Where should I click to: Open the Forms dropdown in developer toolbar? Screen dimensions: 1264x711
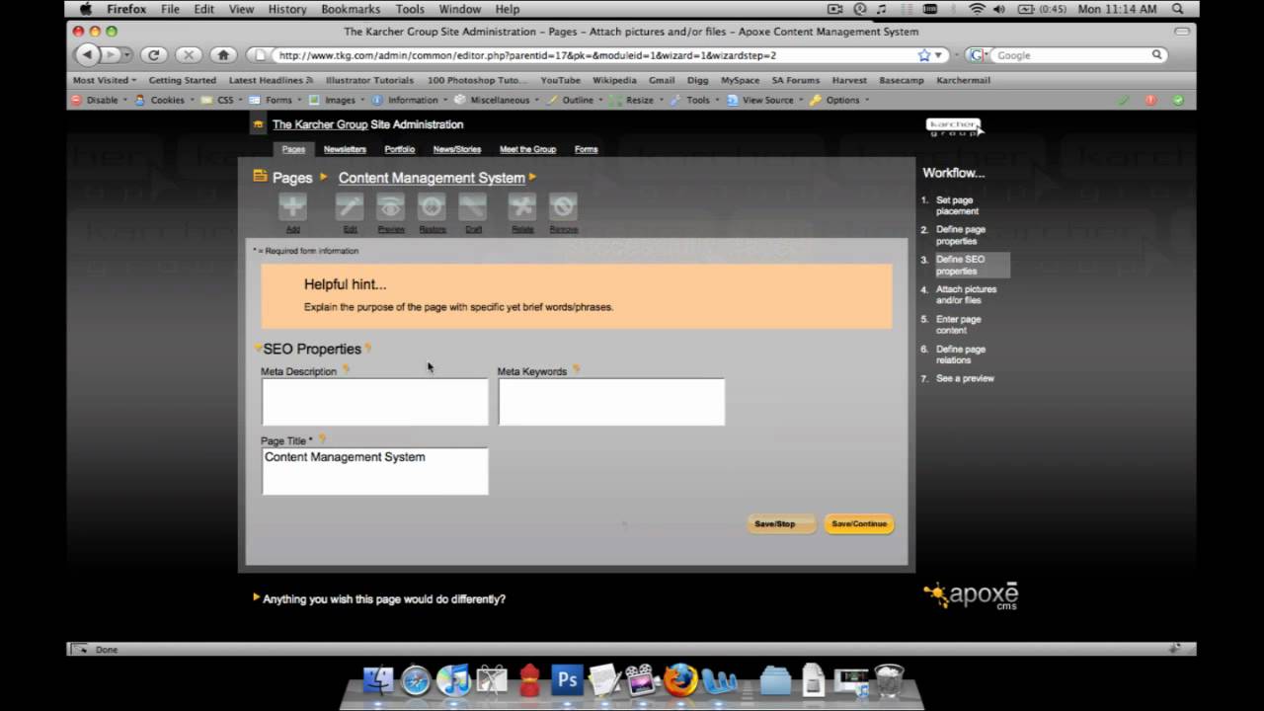tap(276, 100)
